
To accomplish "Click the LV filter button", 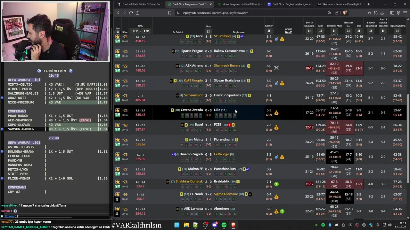I will tap(135, 31).
